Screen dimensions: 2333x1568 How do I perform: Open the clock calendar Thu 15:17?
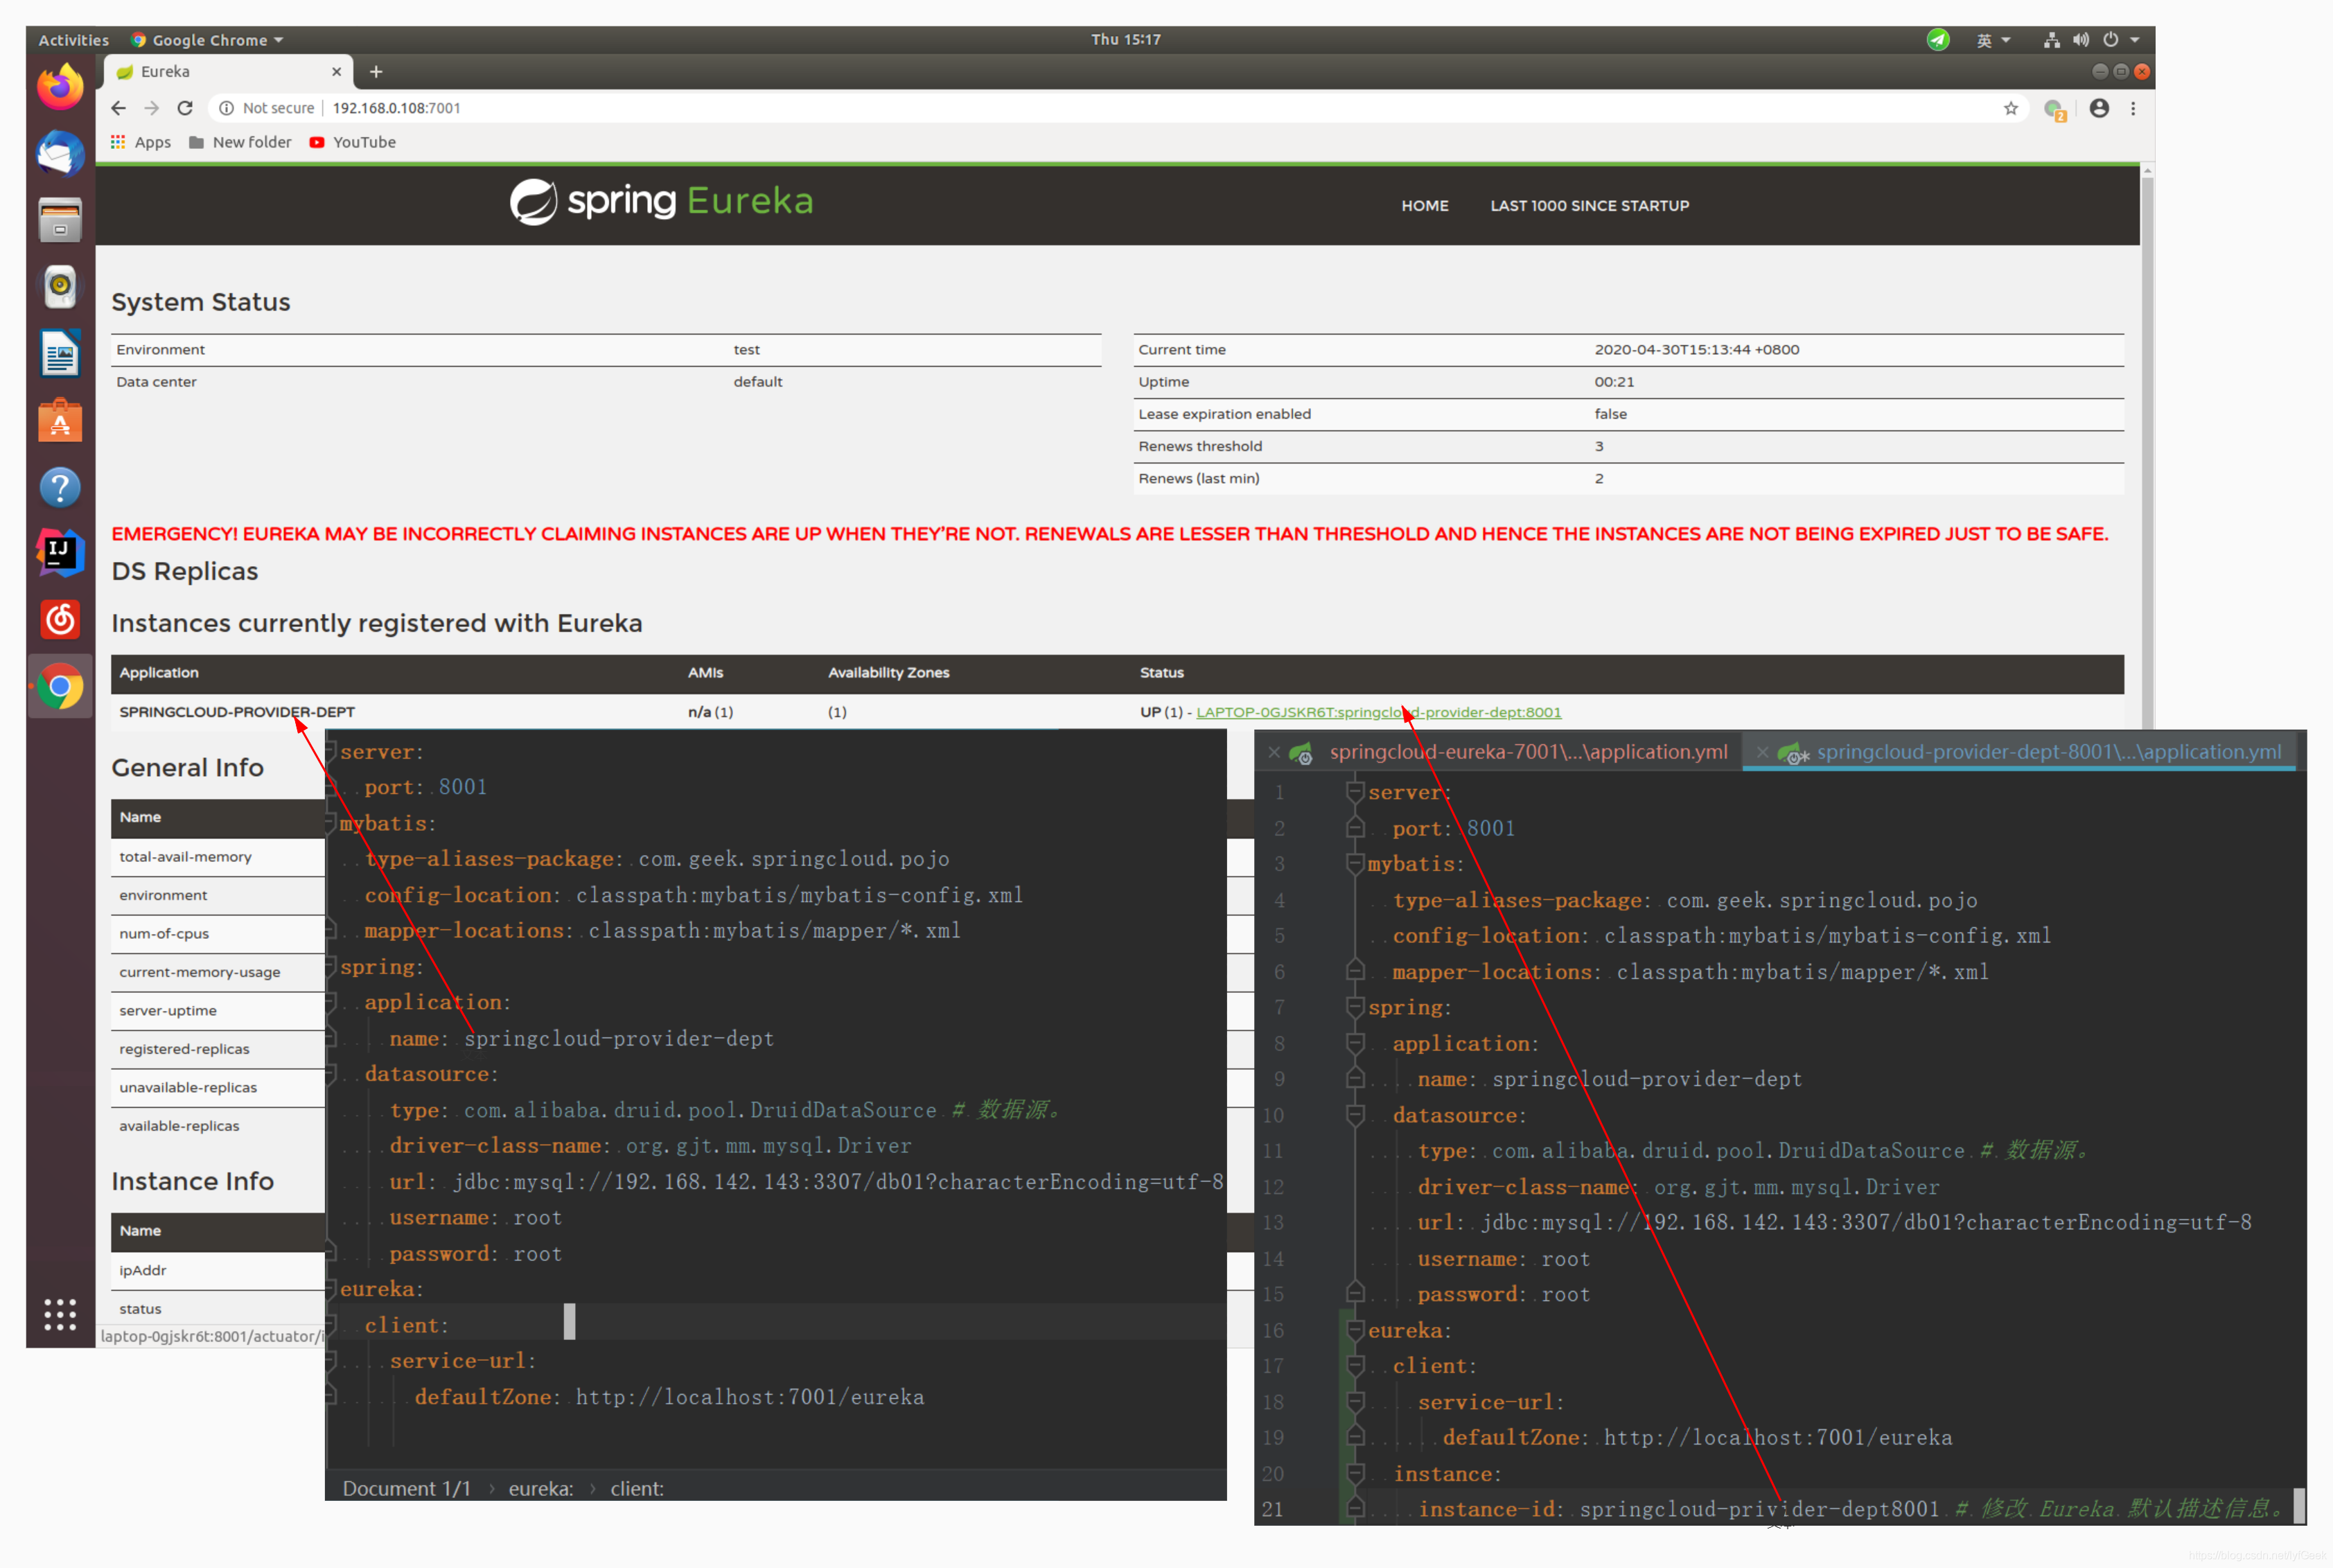[1126, 40]
